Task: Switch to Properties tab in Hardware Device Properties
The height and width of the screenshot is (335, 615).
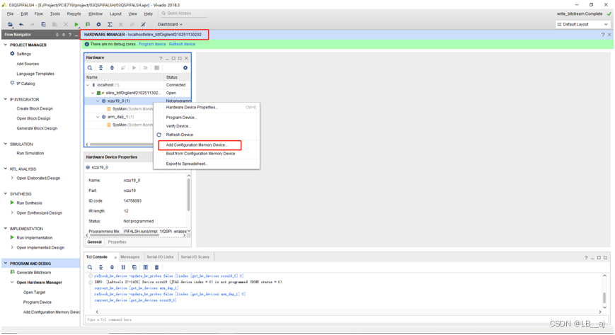Action: (x=117, y=242)
